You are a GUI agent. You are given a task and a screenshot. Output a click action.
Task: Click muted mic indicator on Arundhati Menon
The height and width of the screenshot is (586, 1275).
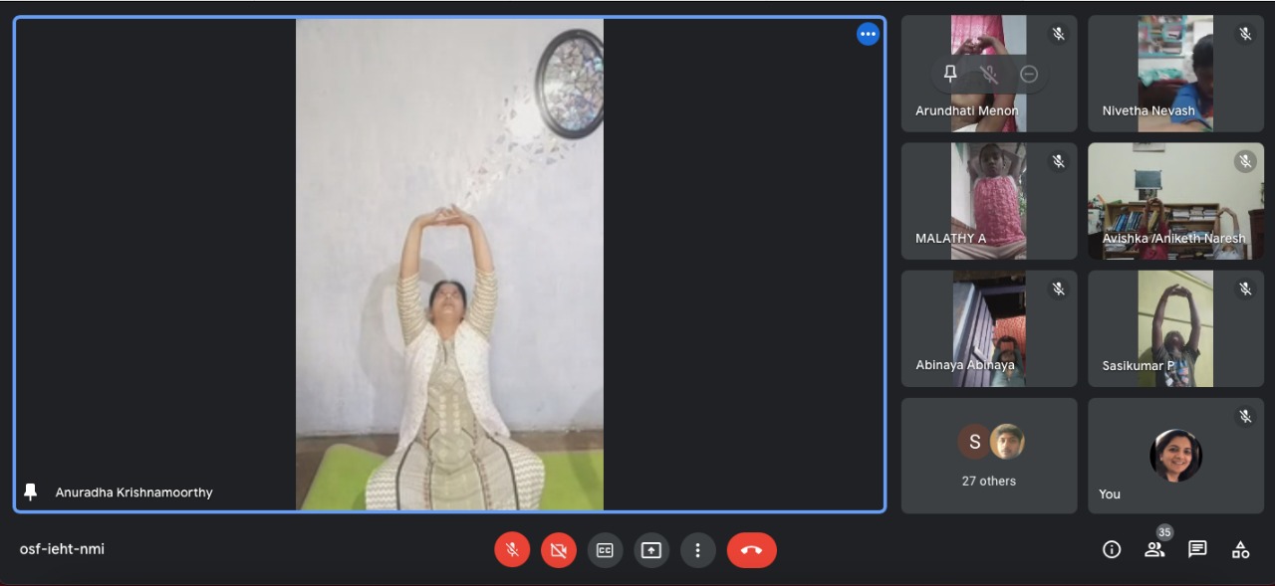tap(1058, 34)
